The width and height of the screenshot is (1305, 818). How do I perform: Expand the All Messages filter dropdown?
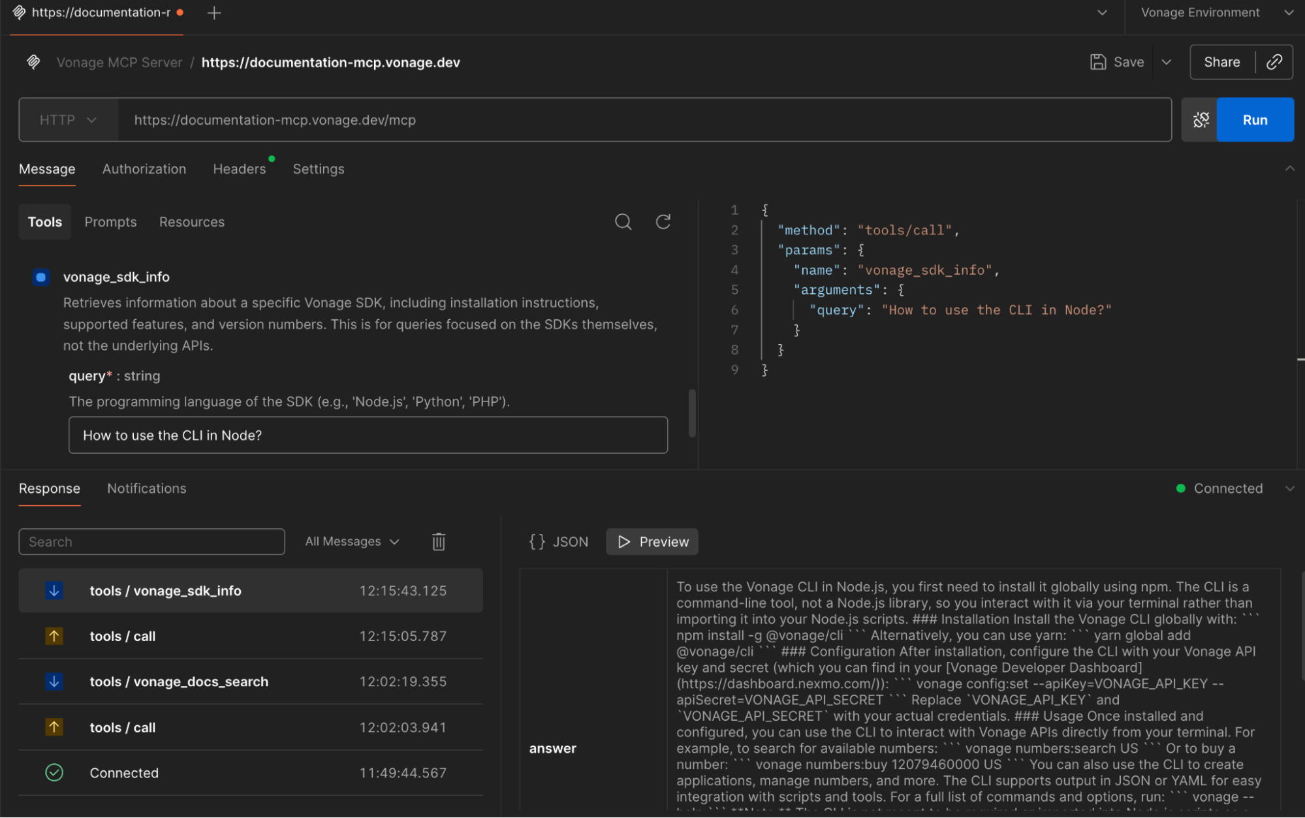pos(351,541)
